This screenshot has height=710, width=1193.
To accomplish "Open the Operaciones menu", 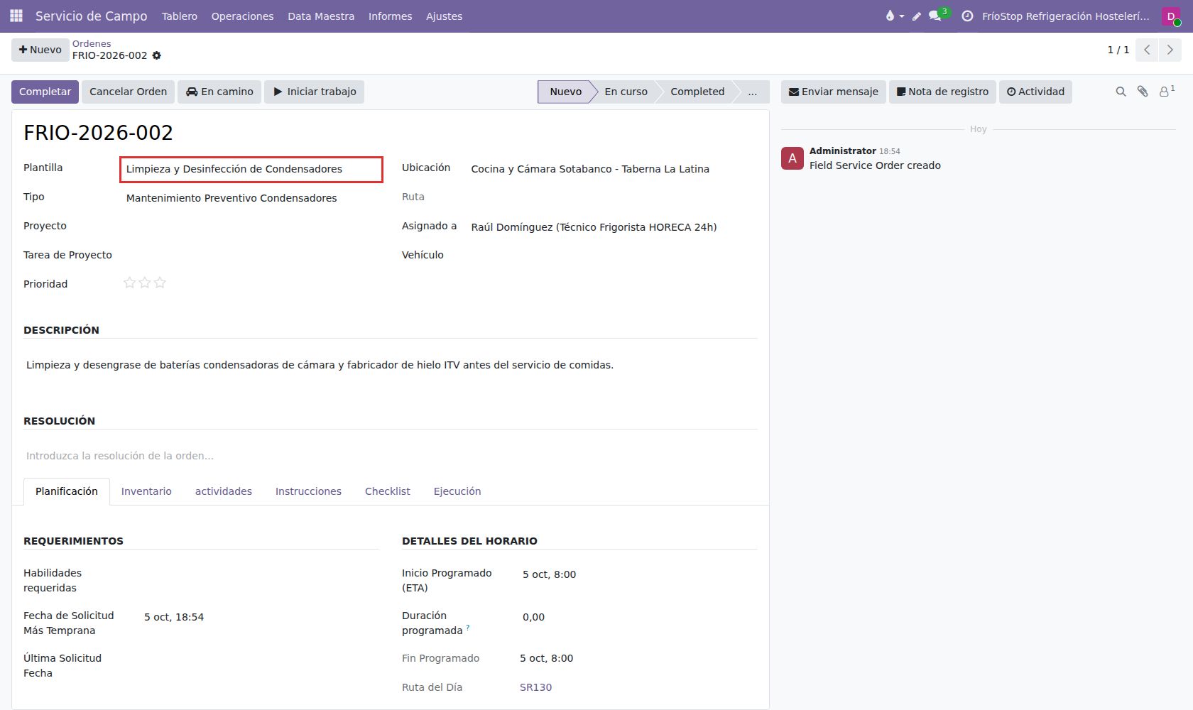I will point(242,16).
